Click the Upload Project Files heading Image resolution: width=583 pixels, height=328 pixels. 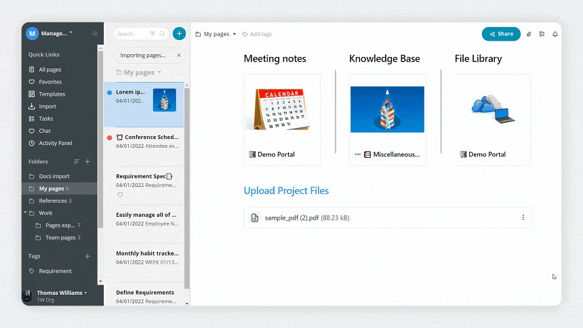click(x=286, y=191)
